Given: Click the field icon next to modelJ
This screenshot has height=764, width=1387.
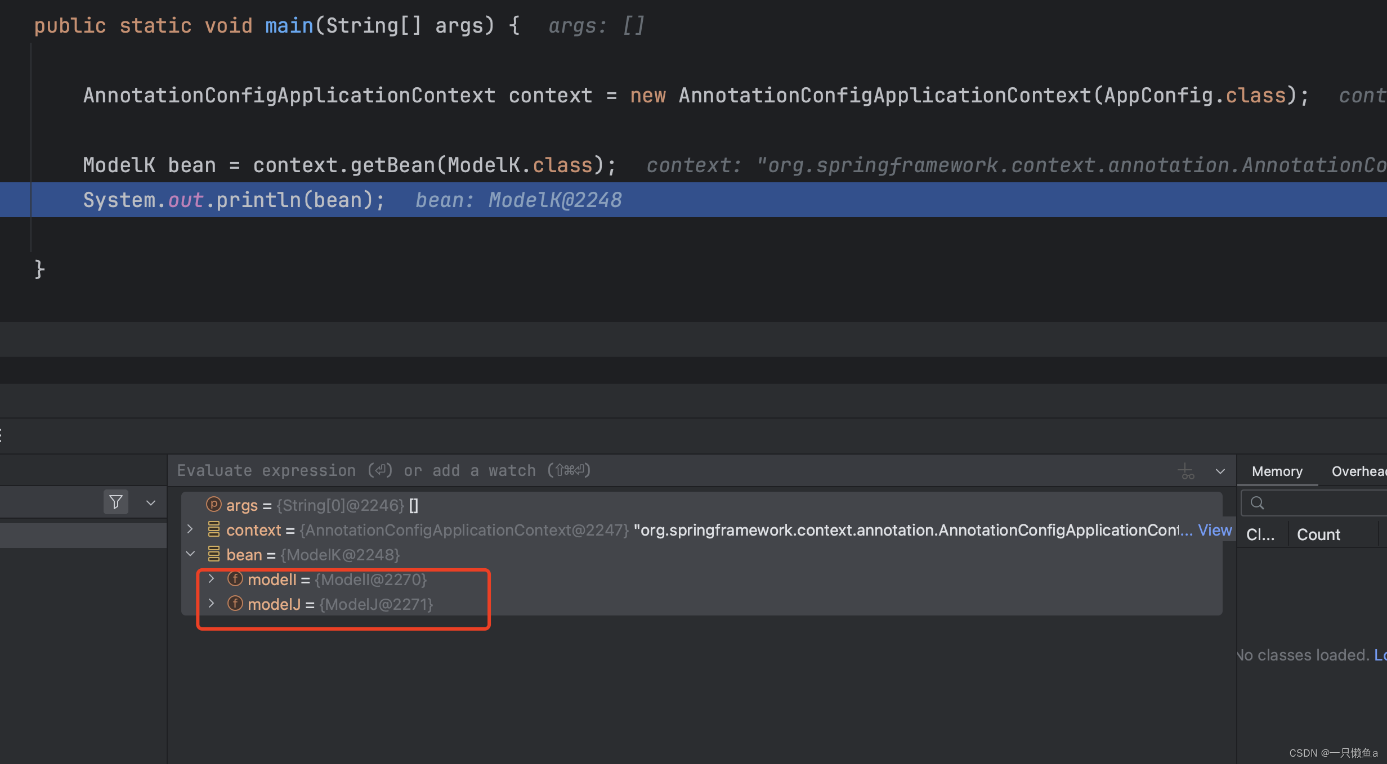Looking at the screenshot, I should [235, 604].
